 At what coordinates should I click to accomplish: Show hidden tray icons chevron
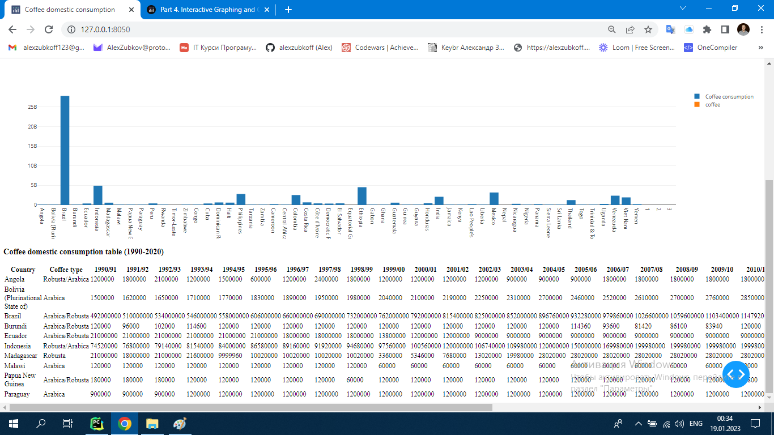point(639,423)
